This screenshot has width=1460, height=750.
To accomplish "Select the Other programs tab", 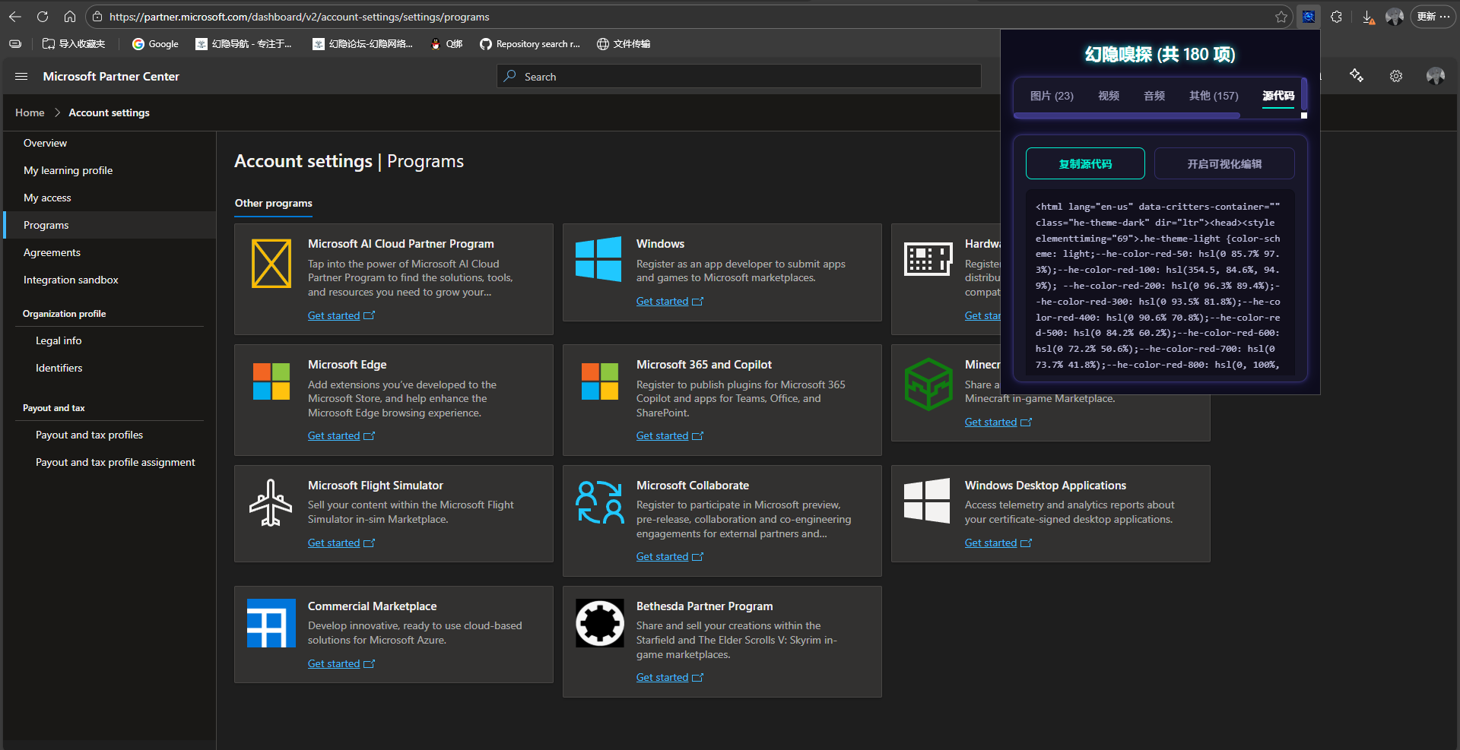I will click(x=274, y=204).
